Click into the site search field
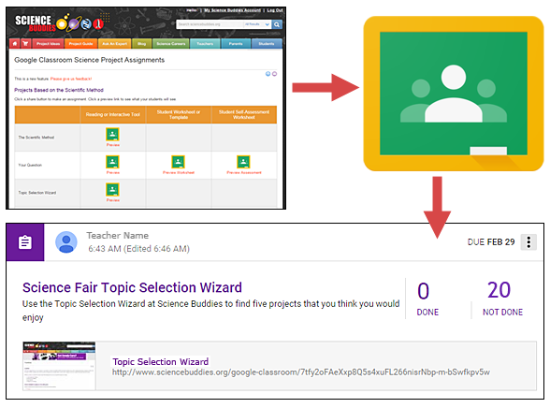This screenshot has width=550, height=408. point(210,24)
